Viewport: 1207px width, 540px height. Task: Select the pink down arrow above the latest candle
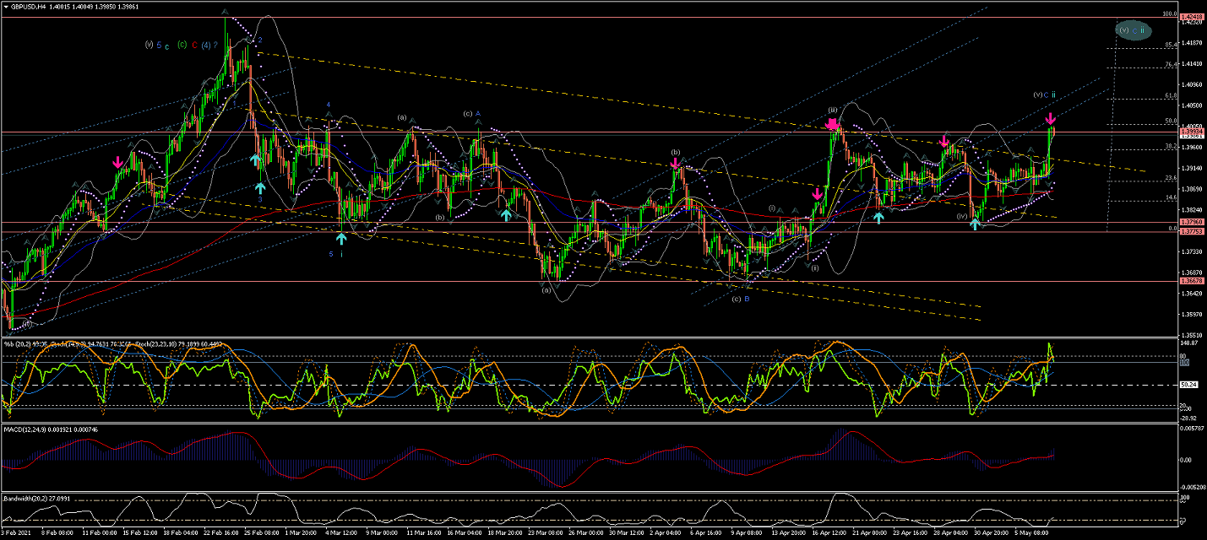coord(1050,119)
